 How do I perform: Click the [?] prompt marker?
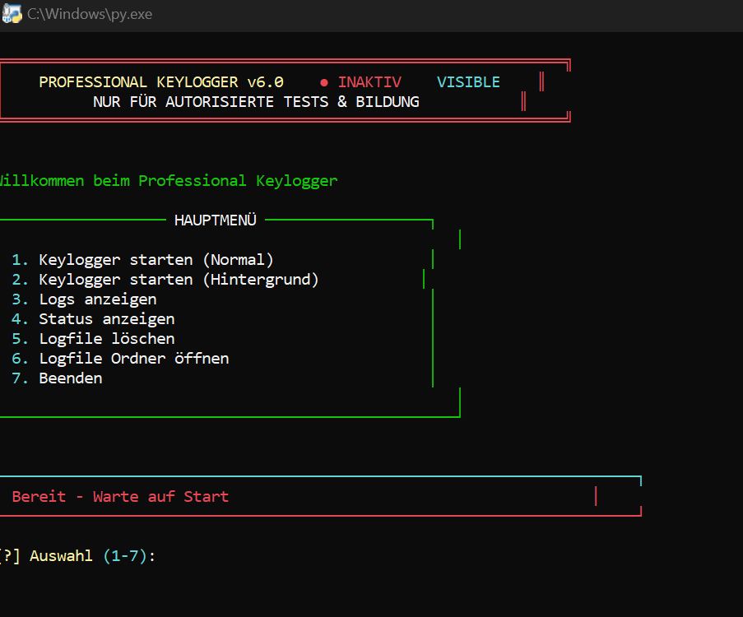click(x=10, y=555)
